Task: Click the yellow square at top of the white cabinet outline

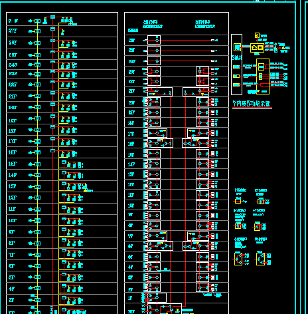Action: coord(237,47)
